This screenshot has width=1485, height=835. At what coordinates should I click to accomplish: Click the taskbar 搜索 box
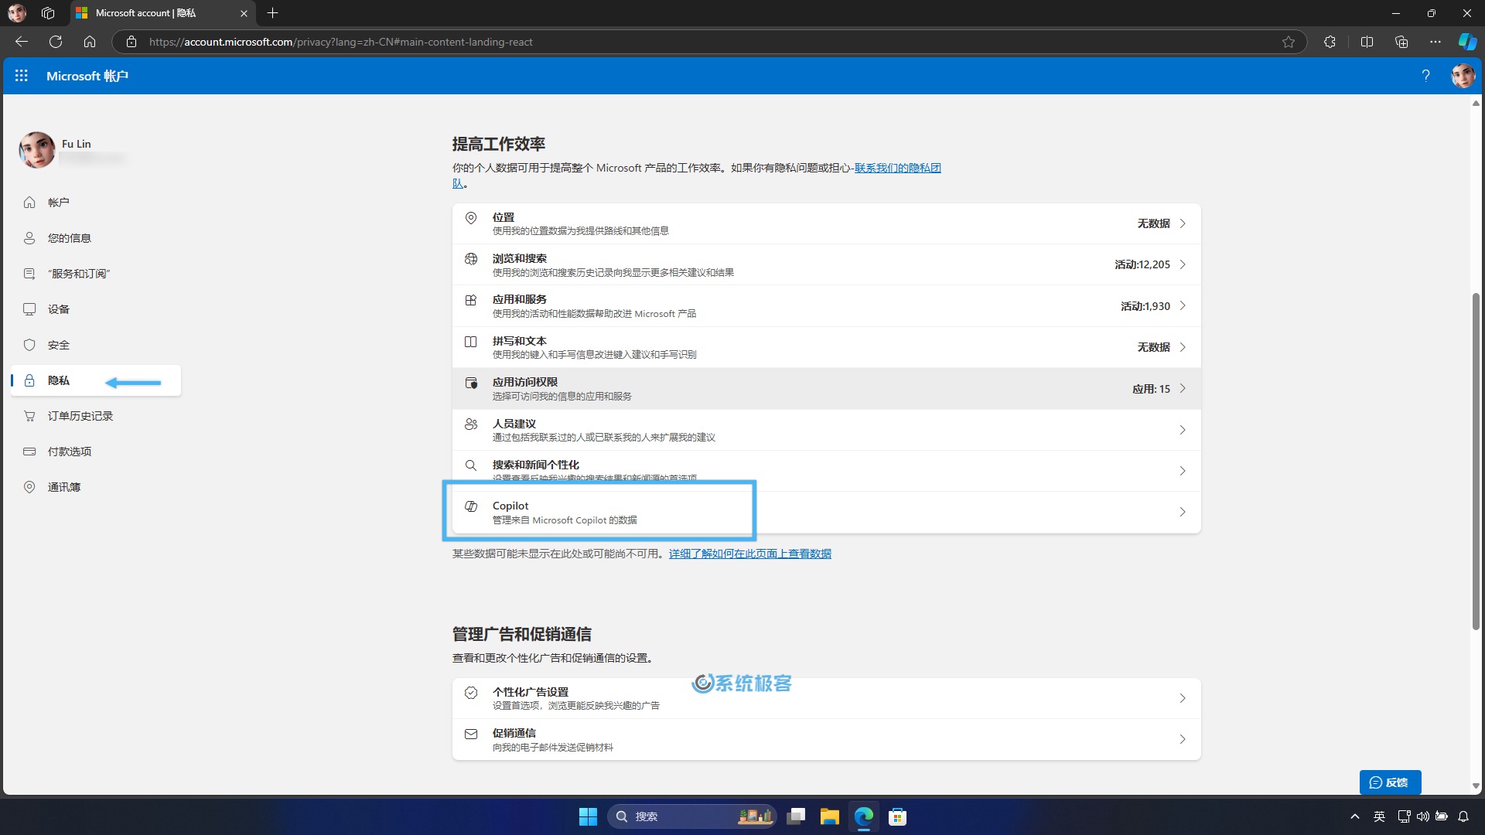(x=692, y=816)
